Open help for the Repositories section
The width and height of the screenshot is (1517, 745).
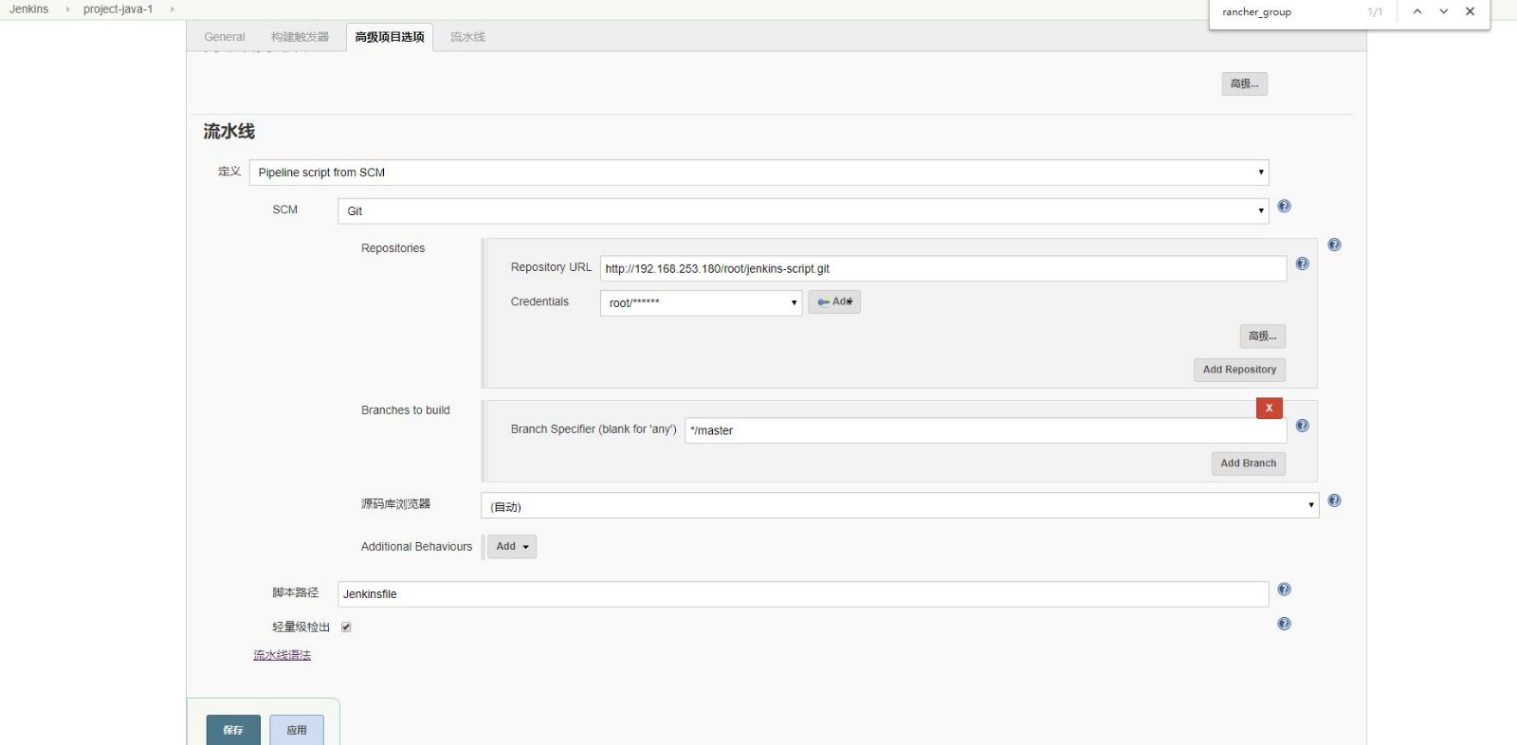pos(1334,245)
